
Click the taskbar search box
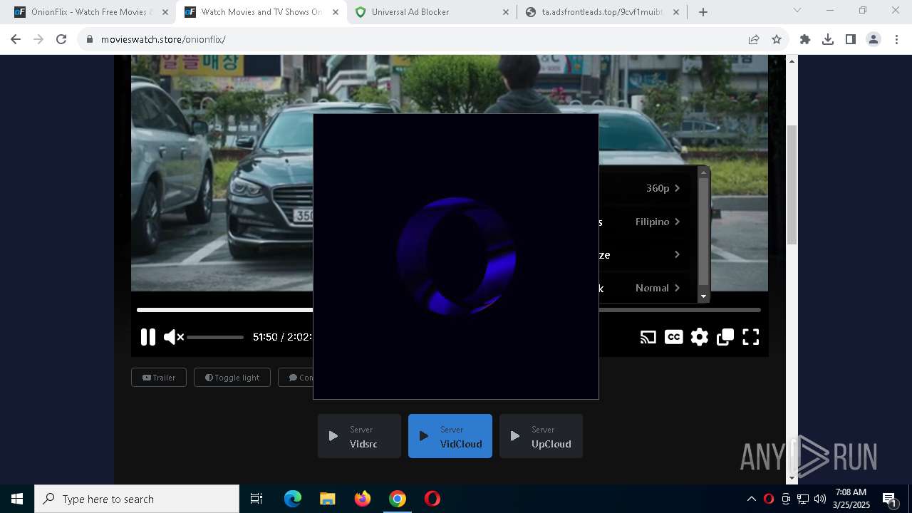pyautogui.click(x=137, y=499)
